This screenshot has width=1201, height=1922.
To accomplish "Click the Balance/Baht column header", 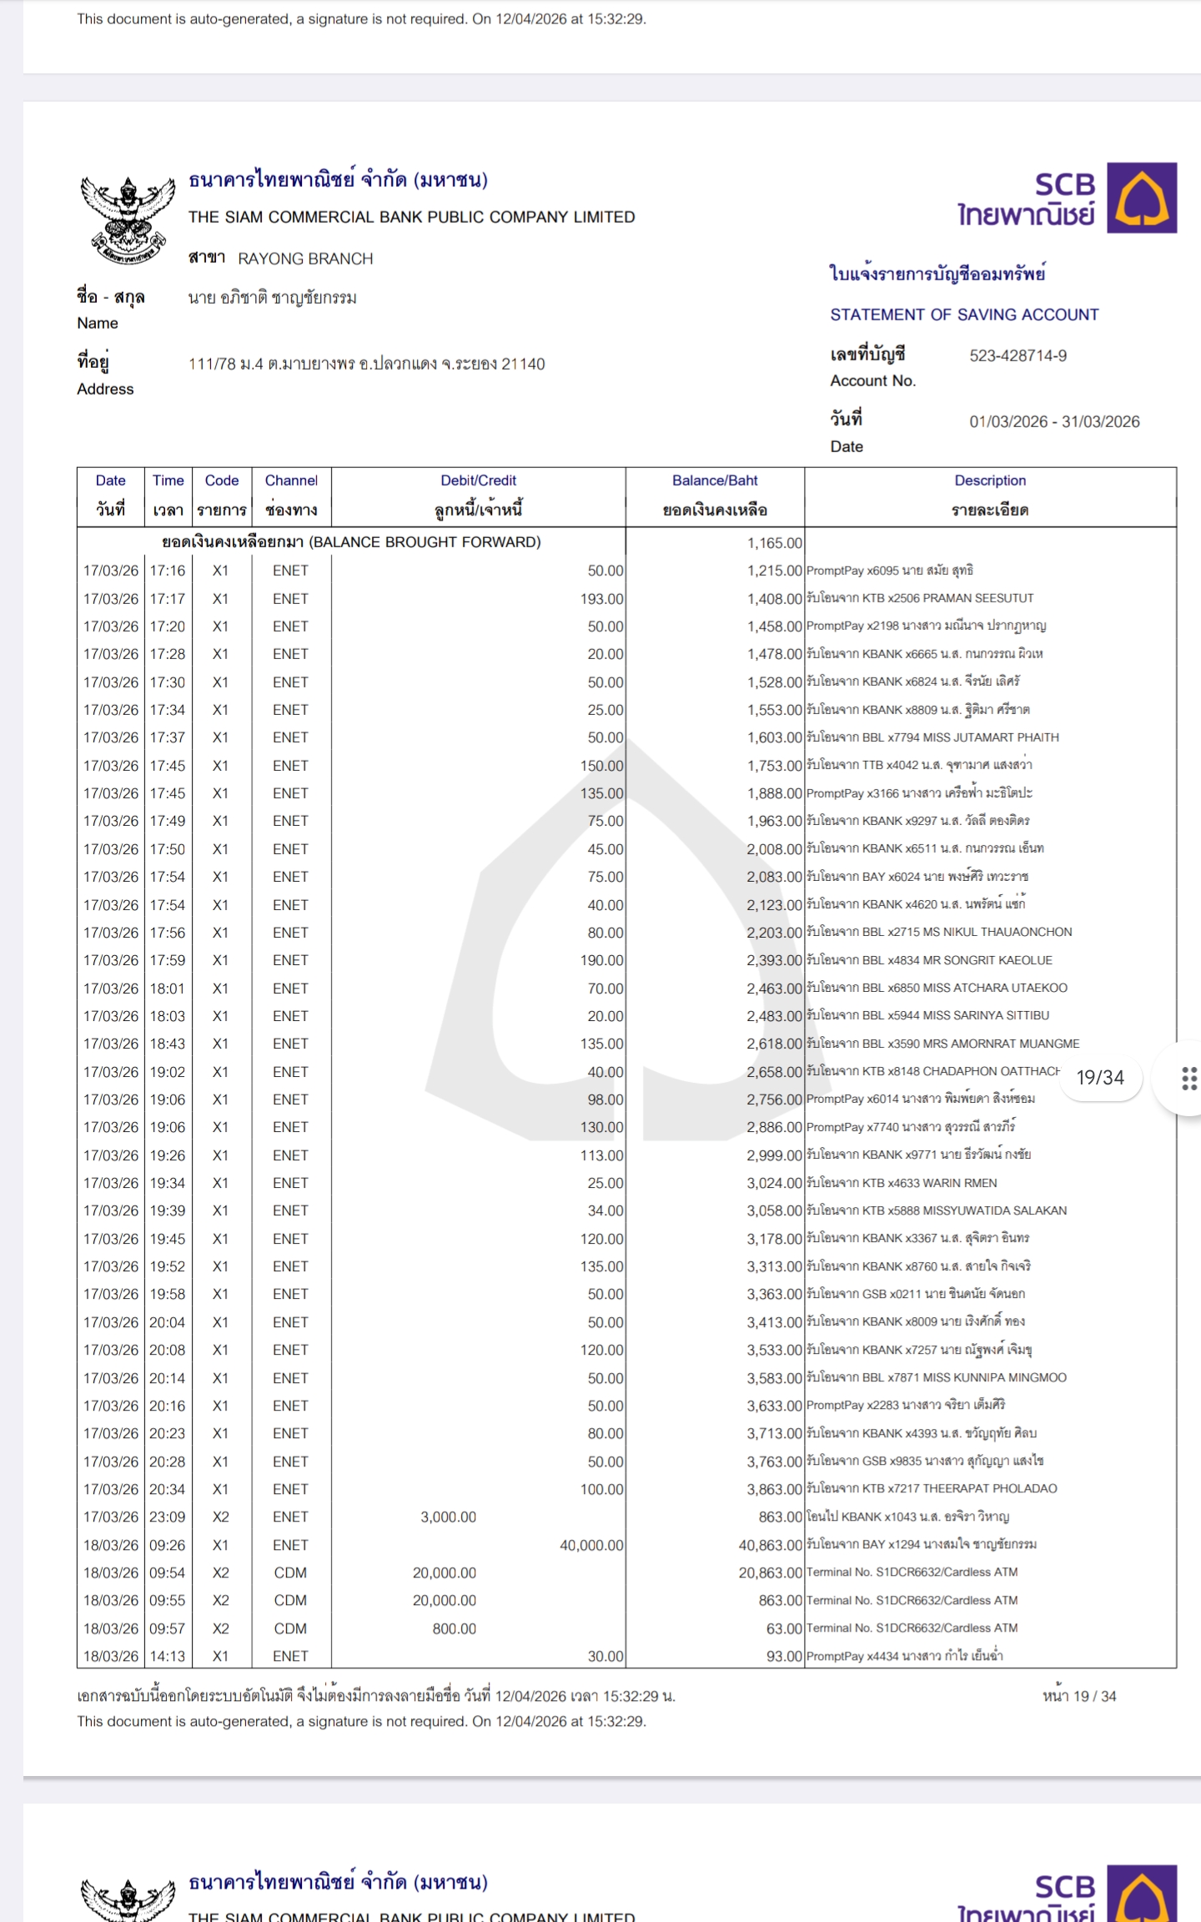I will 715,496.
